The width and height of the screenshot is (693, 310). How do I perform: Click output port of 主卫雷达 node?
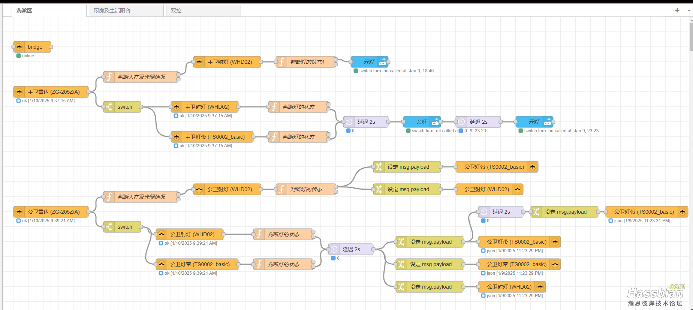(88, 92)
